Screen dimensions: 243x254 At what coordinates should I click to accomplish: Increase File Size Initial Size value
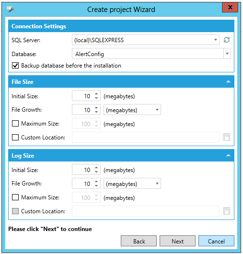coord(96,94)
